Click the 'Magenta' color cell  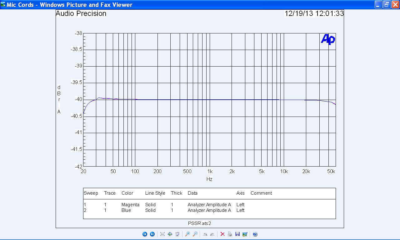[x=130, y=205]
